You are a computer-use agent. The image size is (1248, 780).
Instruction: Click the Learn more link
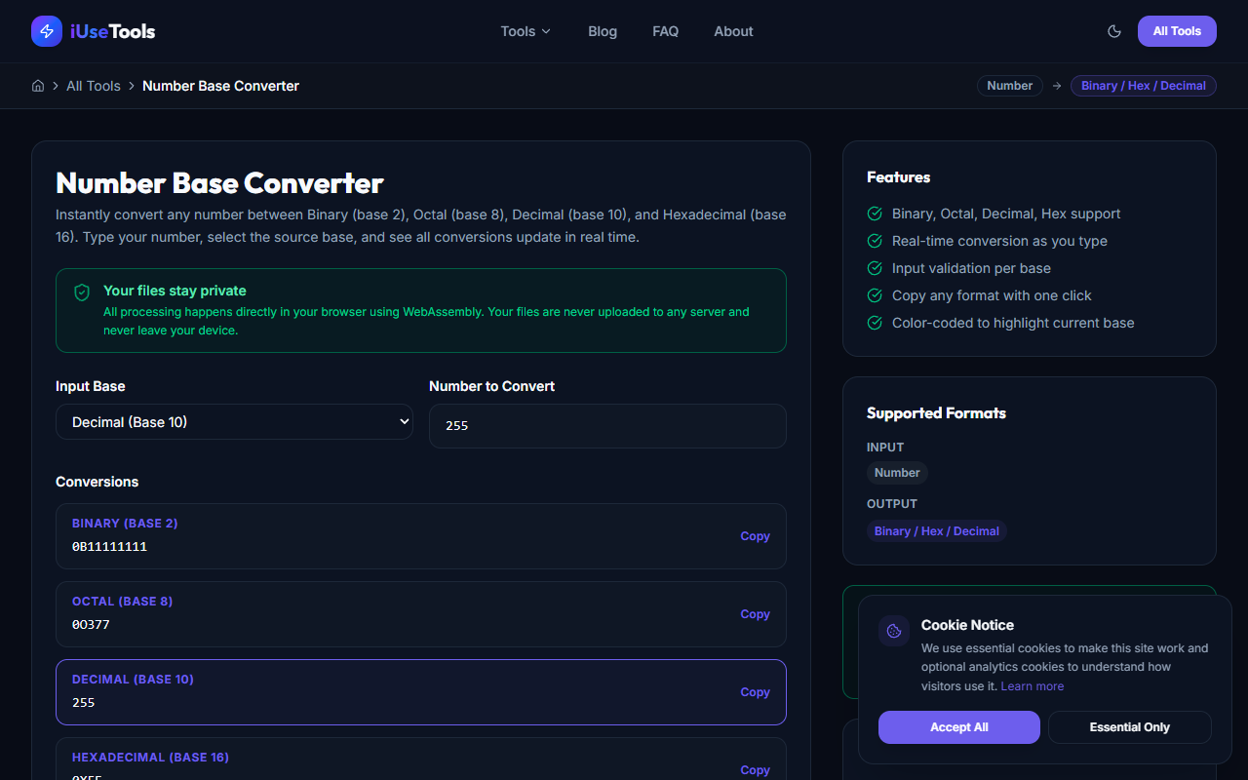tap(1032, 685)
